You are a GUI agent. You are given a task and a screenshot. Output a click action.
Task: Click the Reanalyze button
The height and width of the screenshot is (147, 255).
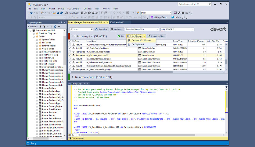pyautogui.click(x=102, y=29)
